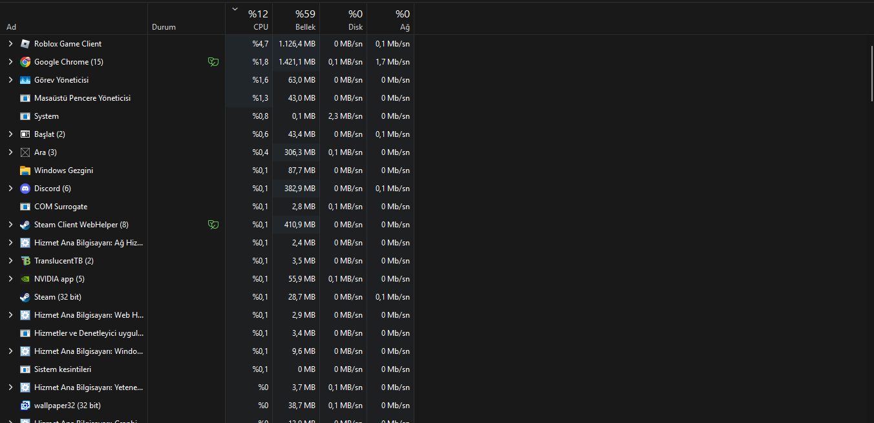Click the gear icon of Hizmet Ana Bilgisayarı: Web H...
Image resolution: width=874 pixels, height=423 pixels.
25,315
